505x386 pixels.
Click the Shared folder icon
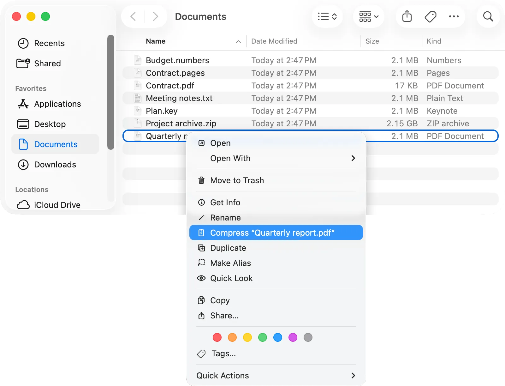click(x=23, y=63)
